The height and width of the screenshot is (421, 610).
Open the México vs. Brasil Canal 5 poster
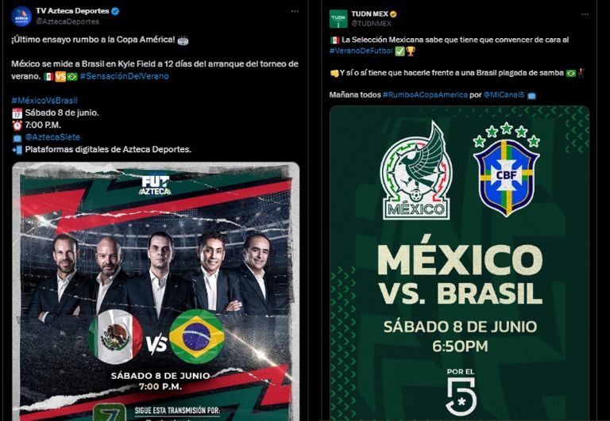[459, 263]
